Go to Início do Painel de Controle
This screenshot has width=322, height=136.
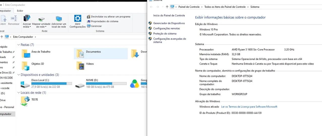point(169,15)
